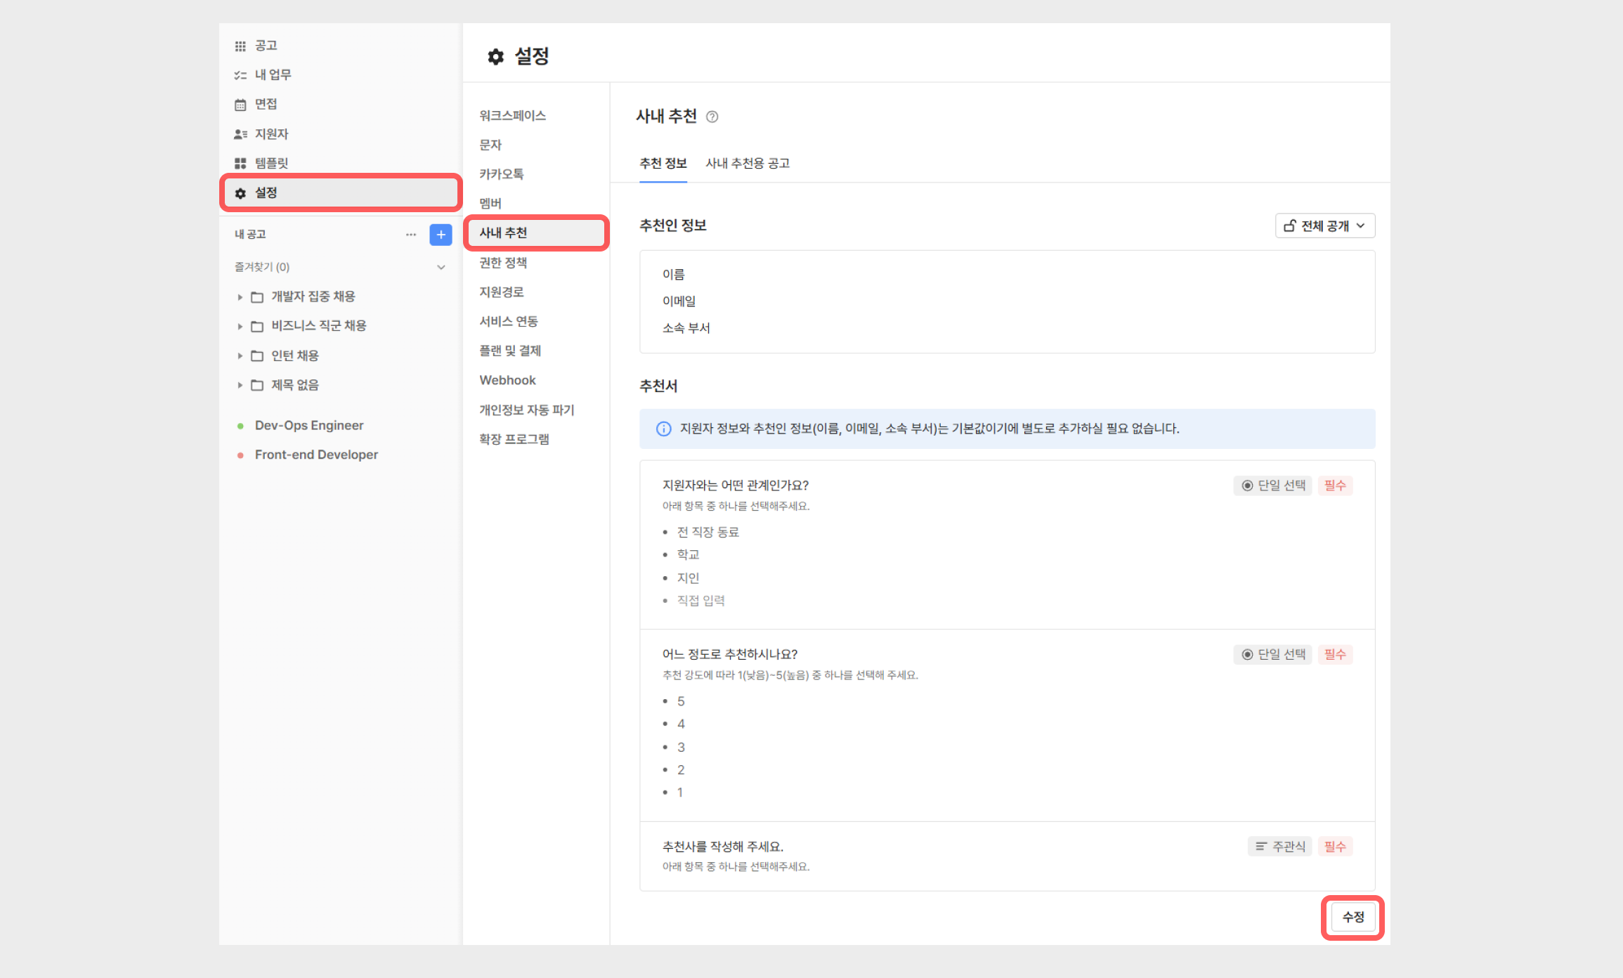Open the three-dots menu beside 내 공고

[411, 235]
